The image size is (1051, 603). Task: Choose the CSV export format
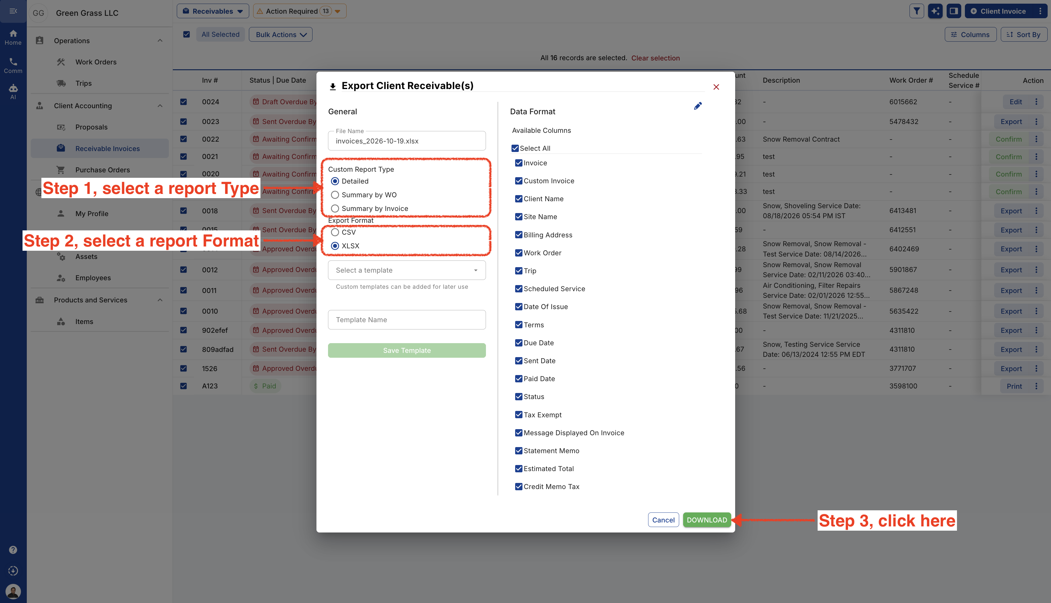click(335, 232)
